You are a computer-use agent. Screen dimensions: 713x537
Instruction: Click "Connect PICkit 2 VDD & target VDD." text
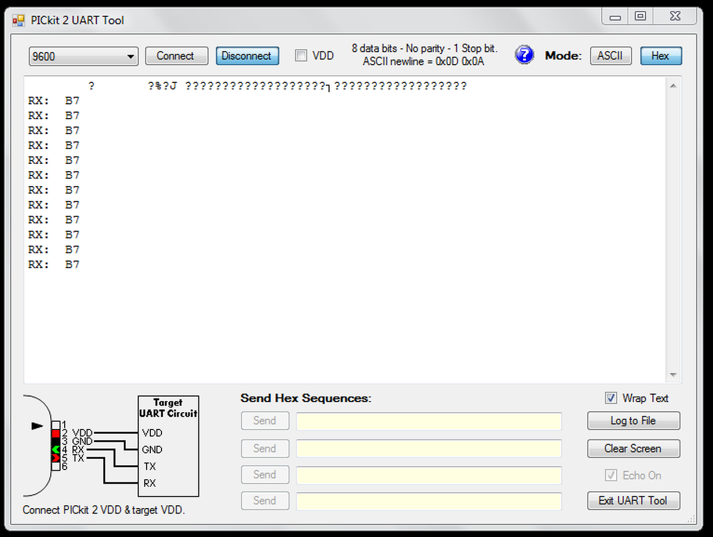pyautogui.click(x=104, y=510)
